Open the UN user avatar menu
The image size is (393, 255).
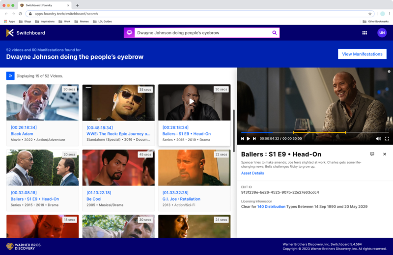tap(382, 33)
